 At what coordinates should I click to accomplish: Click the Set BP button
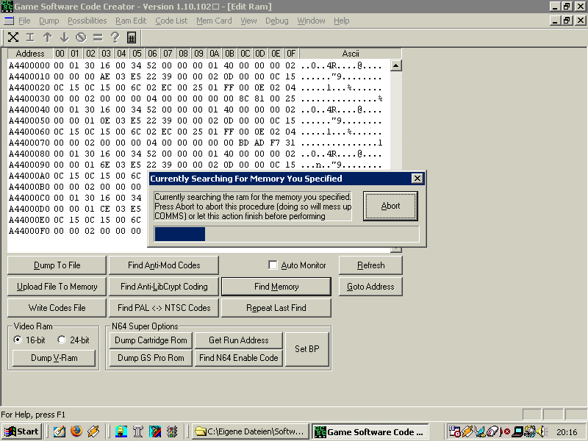click(307, 348)
